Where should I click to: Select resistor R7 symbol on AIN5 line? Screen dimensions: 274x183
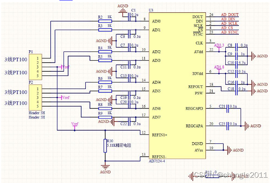pyautogui.click(x=105, y=91)
